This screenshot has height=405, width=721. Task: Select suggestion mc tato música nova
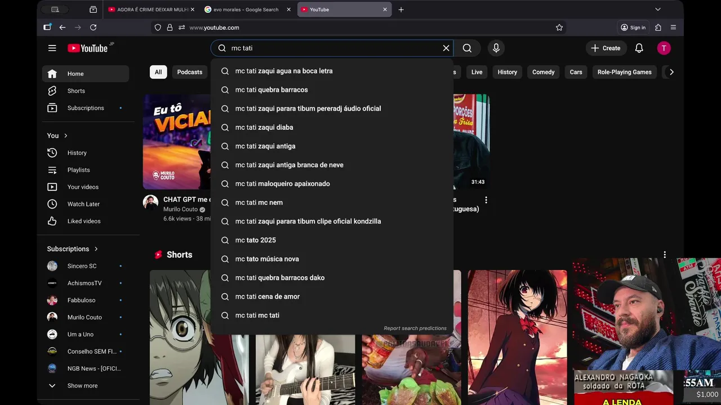click(x=332, y=259)
